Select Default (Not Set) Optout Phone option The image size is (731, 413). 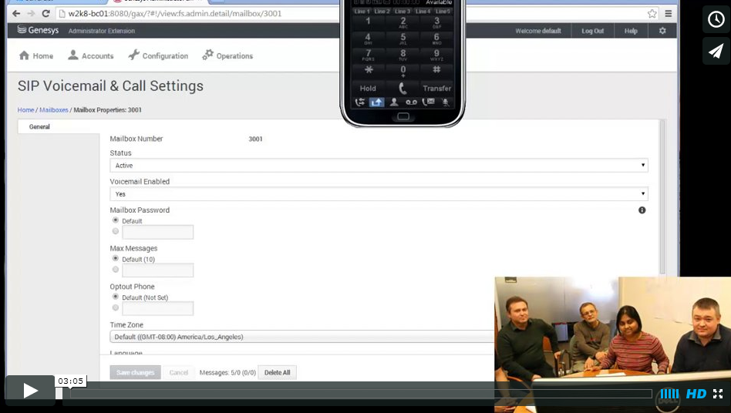116,297
